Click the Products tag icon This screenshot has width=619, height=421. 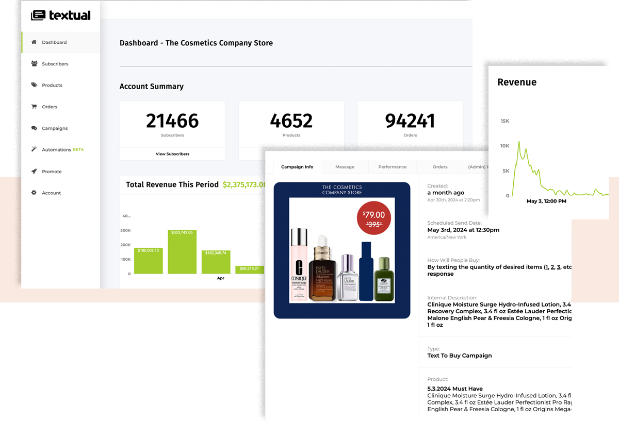pyautogui.click(x=34, y=85)
